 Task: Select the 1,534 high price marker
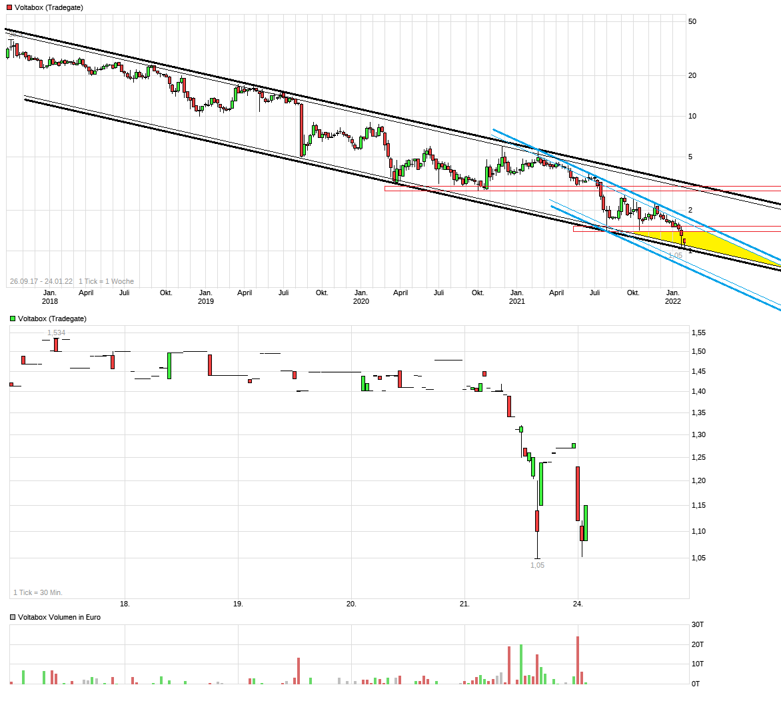(x=56, y=333)
